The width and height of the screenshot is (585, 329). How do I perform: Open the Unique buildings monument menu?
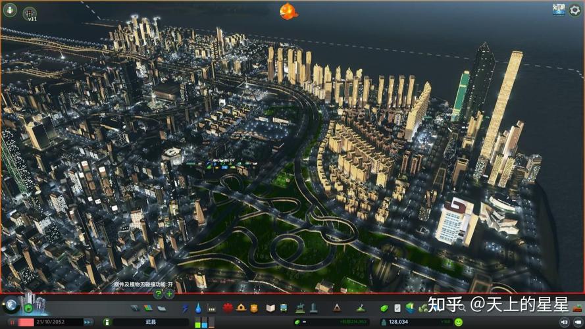point(313,308)
